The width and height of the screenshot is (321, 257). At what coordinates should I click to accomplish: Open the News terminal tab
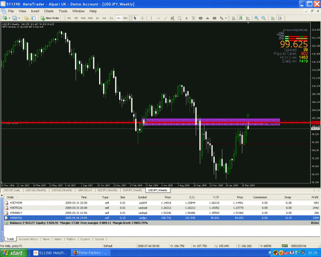[46, 239]
